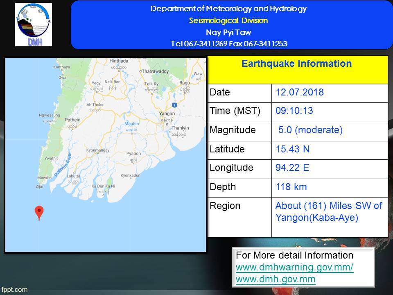Select the longitude value 94.22 E
This screenshot has height=295, width=393.
click(x=292, y=168)
